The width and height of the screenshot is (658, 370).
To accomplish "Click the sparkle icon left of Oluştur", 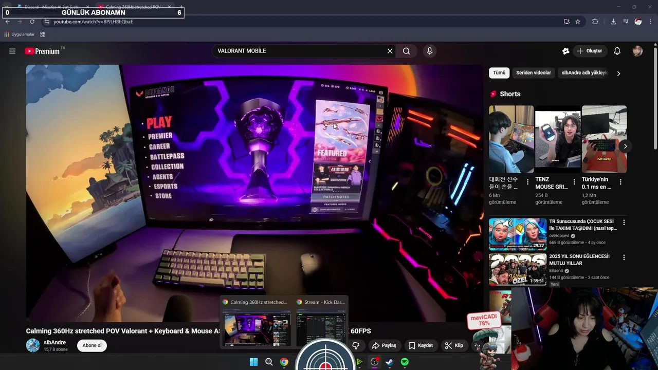I will 565,51.
